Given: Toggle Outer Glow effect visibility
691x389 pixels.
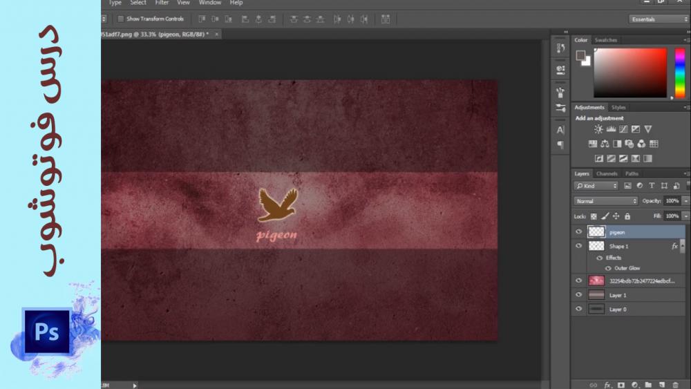Looking at the screenshot, I should point(608,268).
